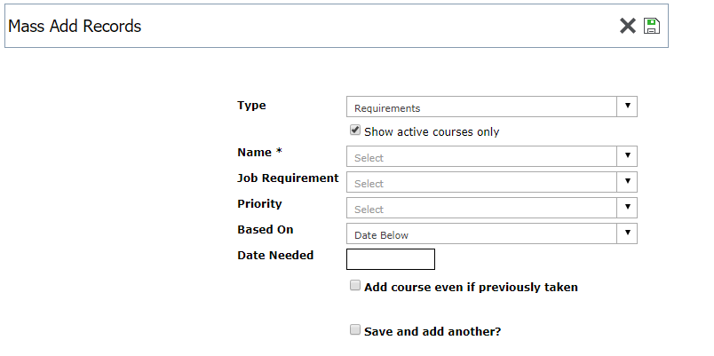Check the Save and add another box
714x356 pixels.
(x=354, y=329)
